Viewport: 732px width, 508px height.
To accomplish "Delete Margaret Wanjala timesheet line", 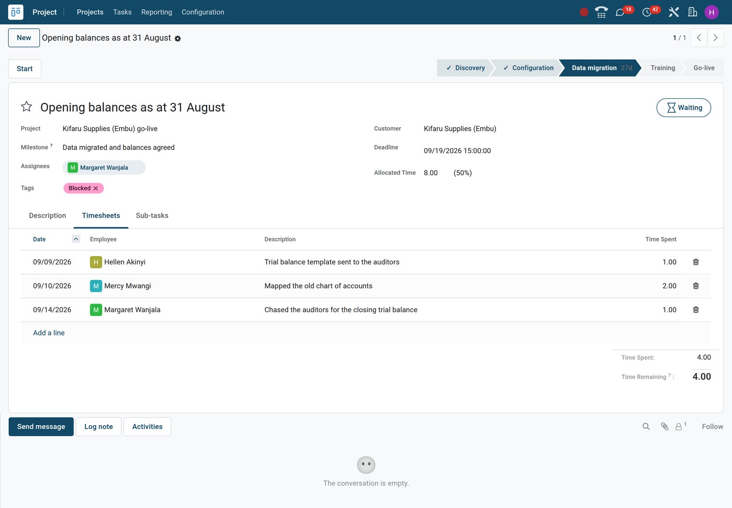I will (x=695, y=310).
